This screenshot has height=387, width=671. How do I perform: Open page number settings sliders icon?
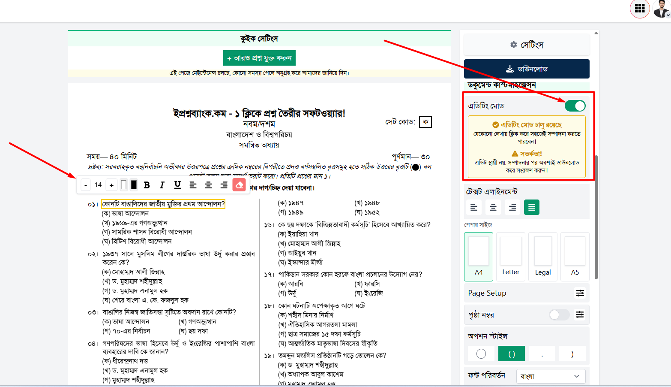580,315
